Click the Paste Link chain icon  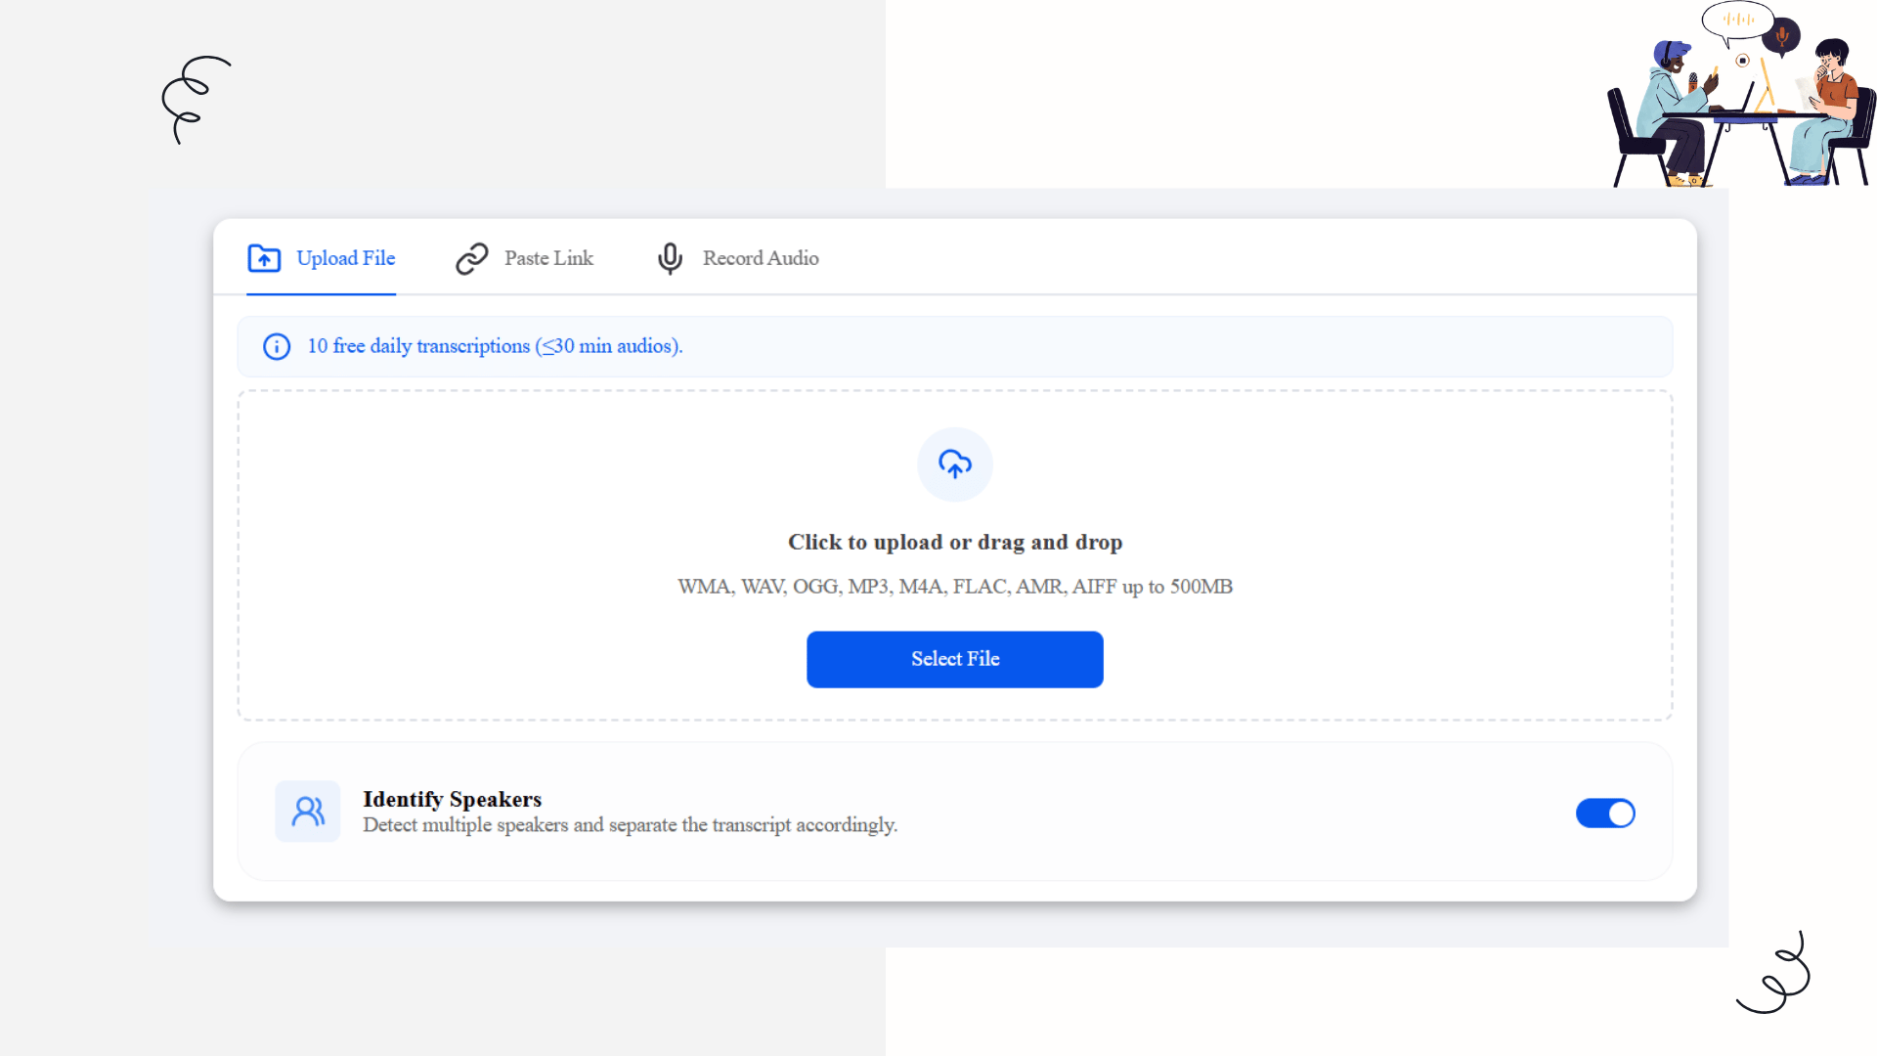(x=472, y=258)
